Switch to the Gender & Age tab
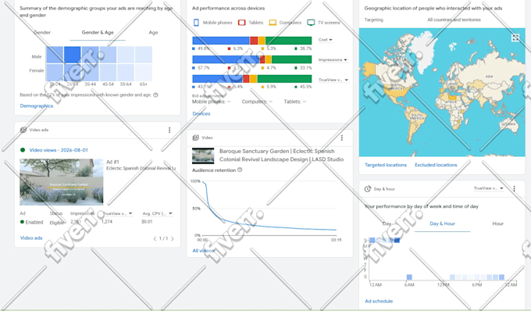 coord(98,33)
